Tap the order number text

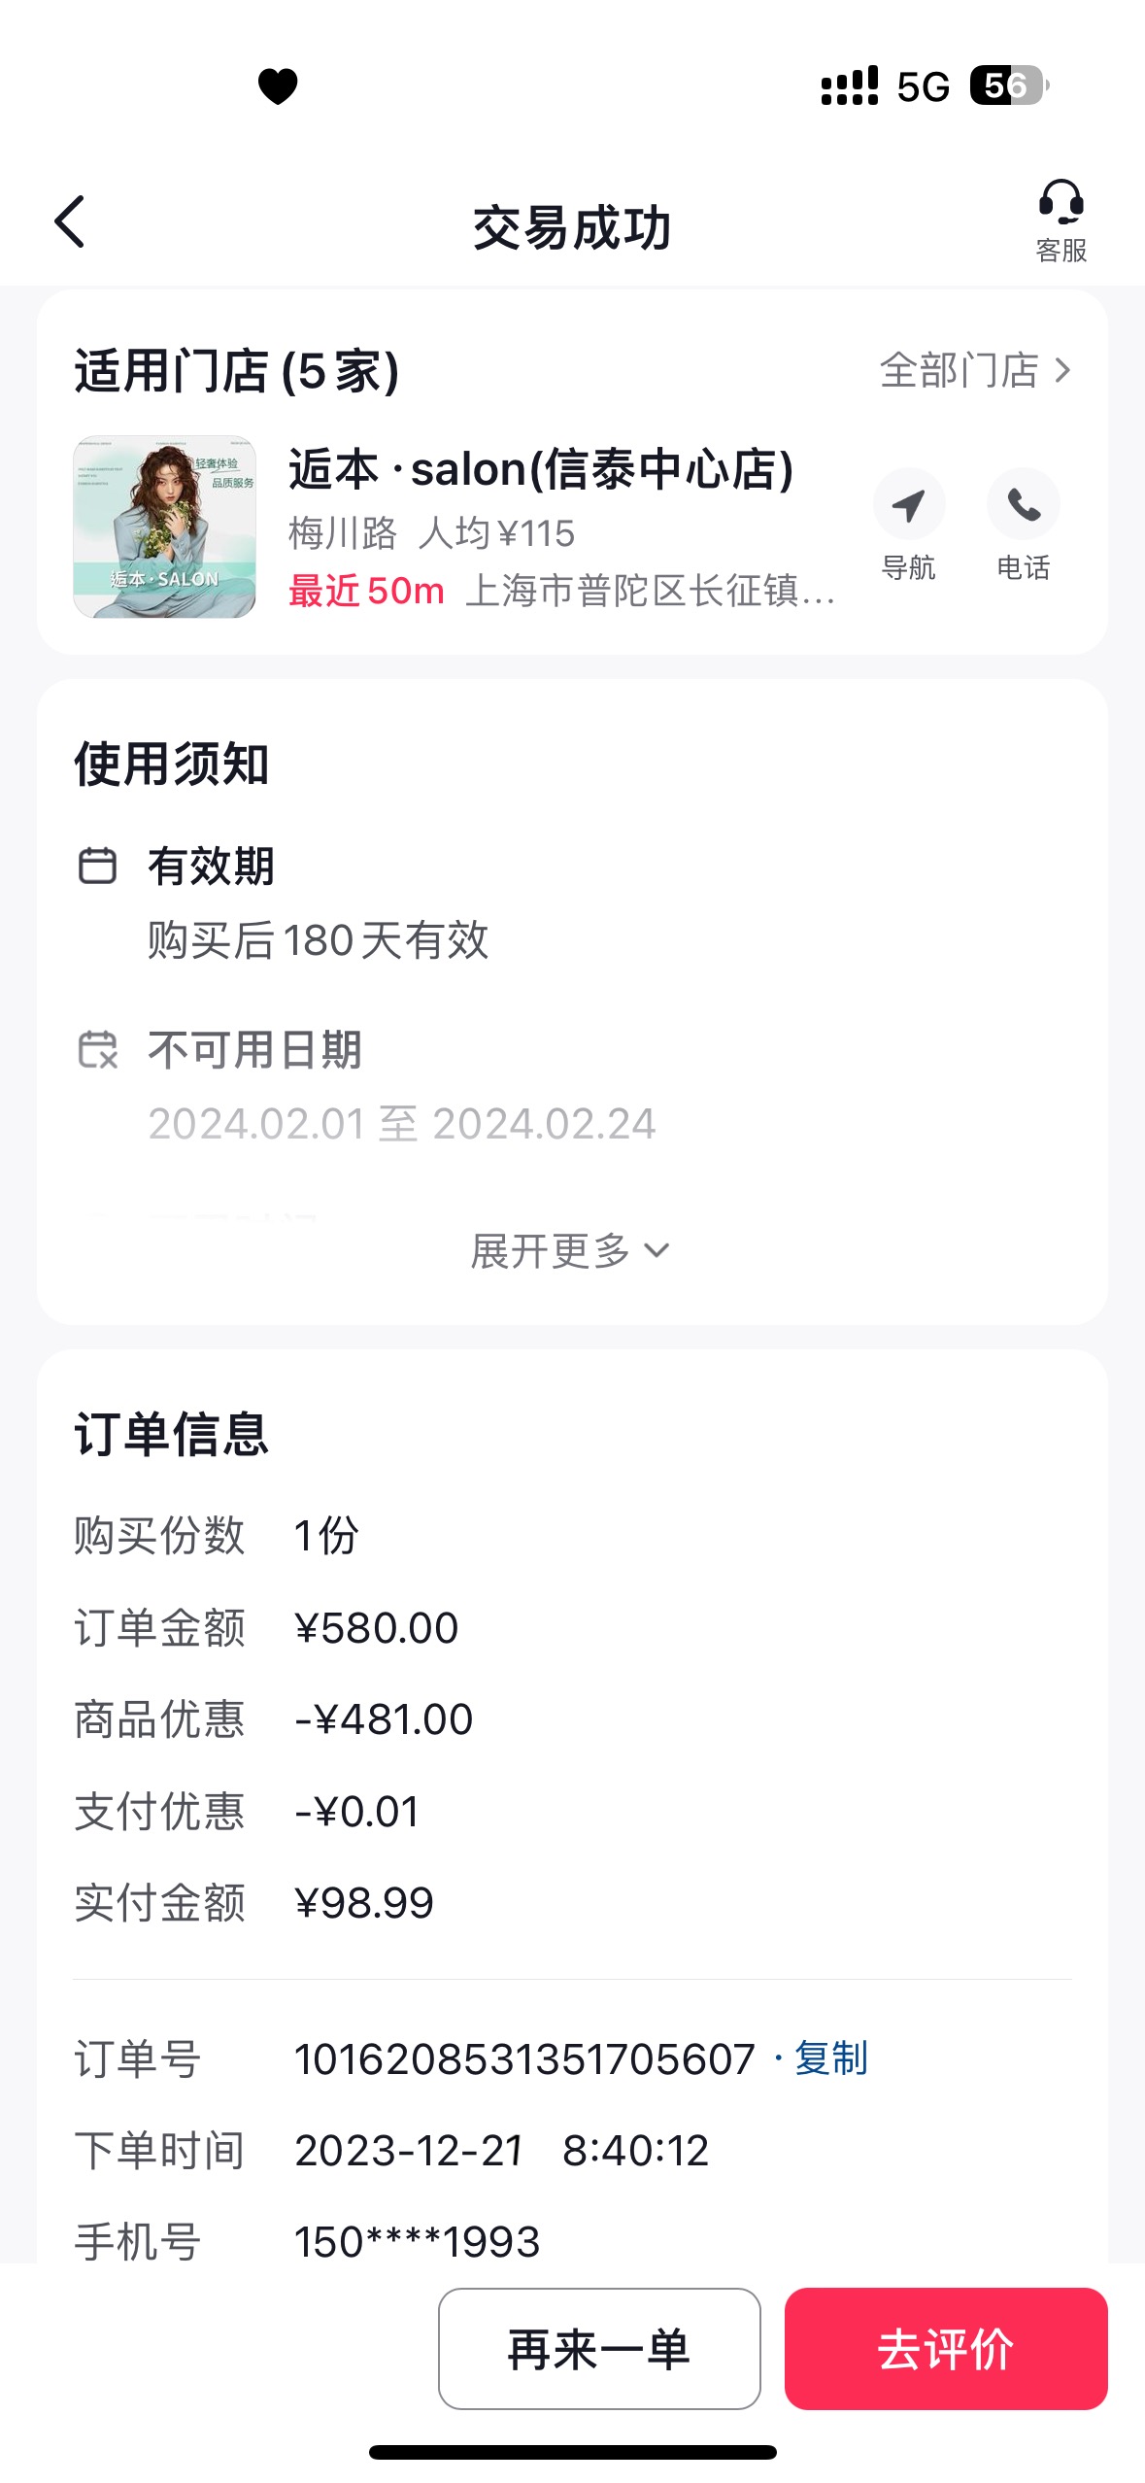pos(524,2059)
